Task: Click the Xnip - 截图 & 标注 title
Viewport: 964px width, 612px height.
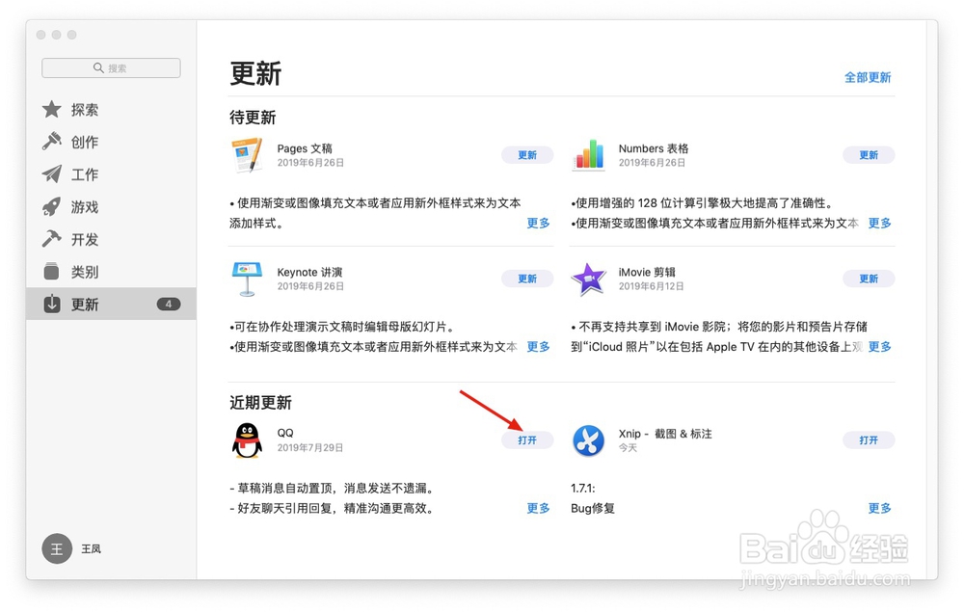Action: coord(665,433)
